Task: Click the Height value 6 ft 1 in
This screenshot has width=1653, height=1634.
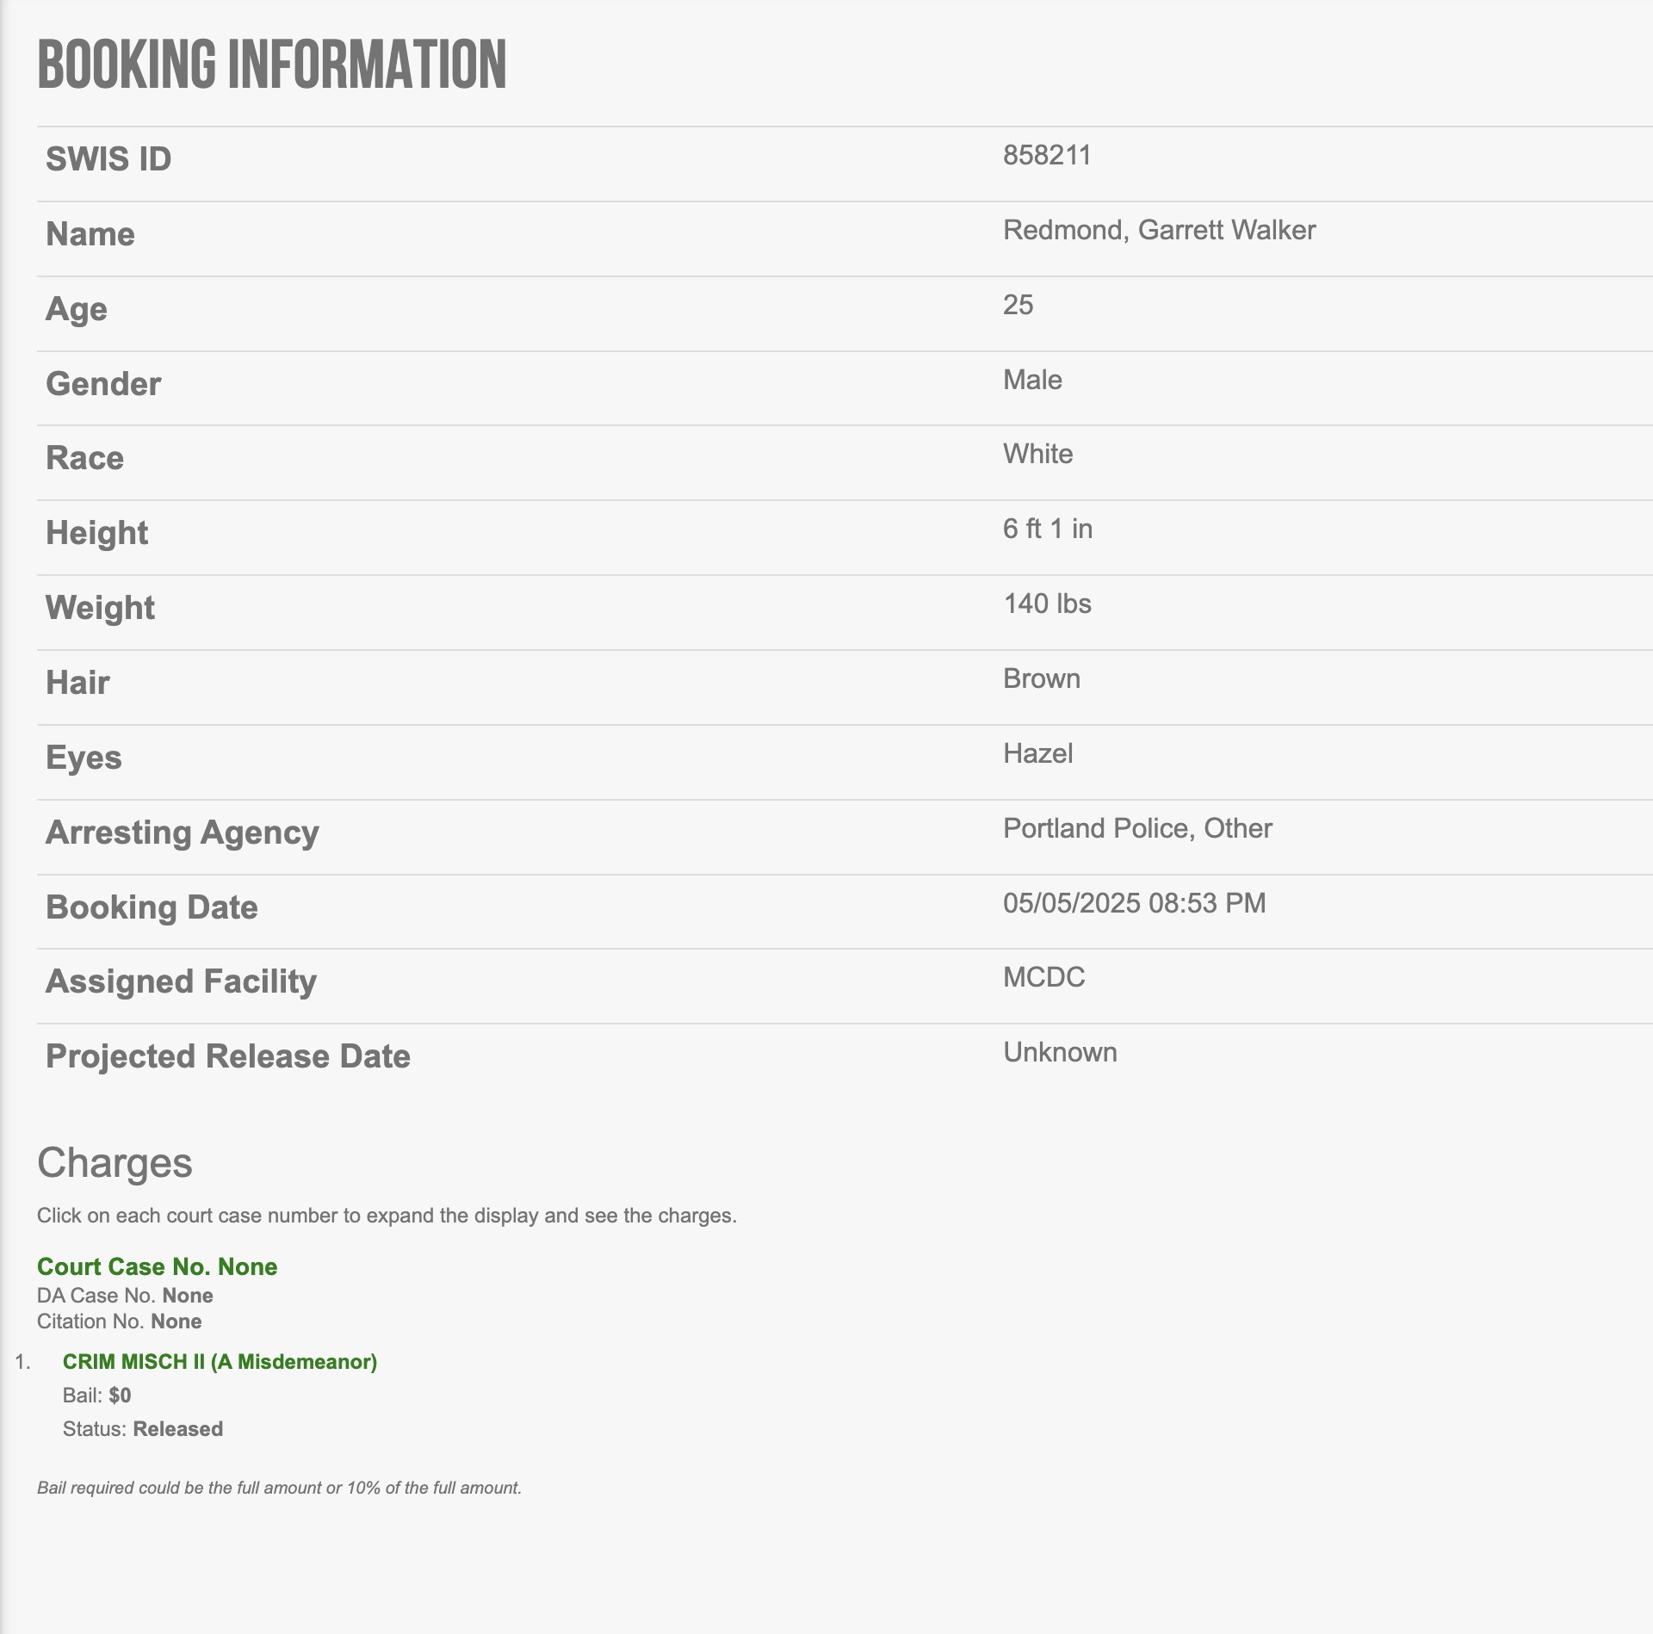Action: tap(1048, 529)
